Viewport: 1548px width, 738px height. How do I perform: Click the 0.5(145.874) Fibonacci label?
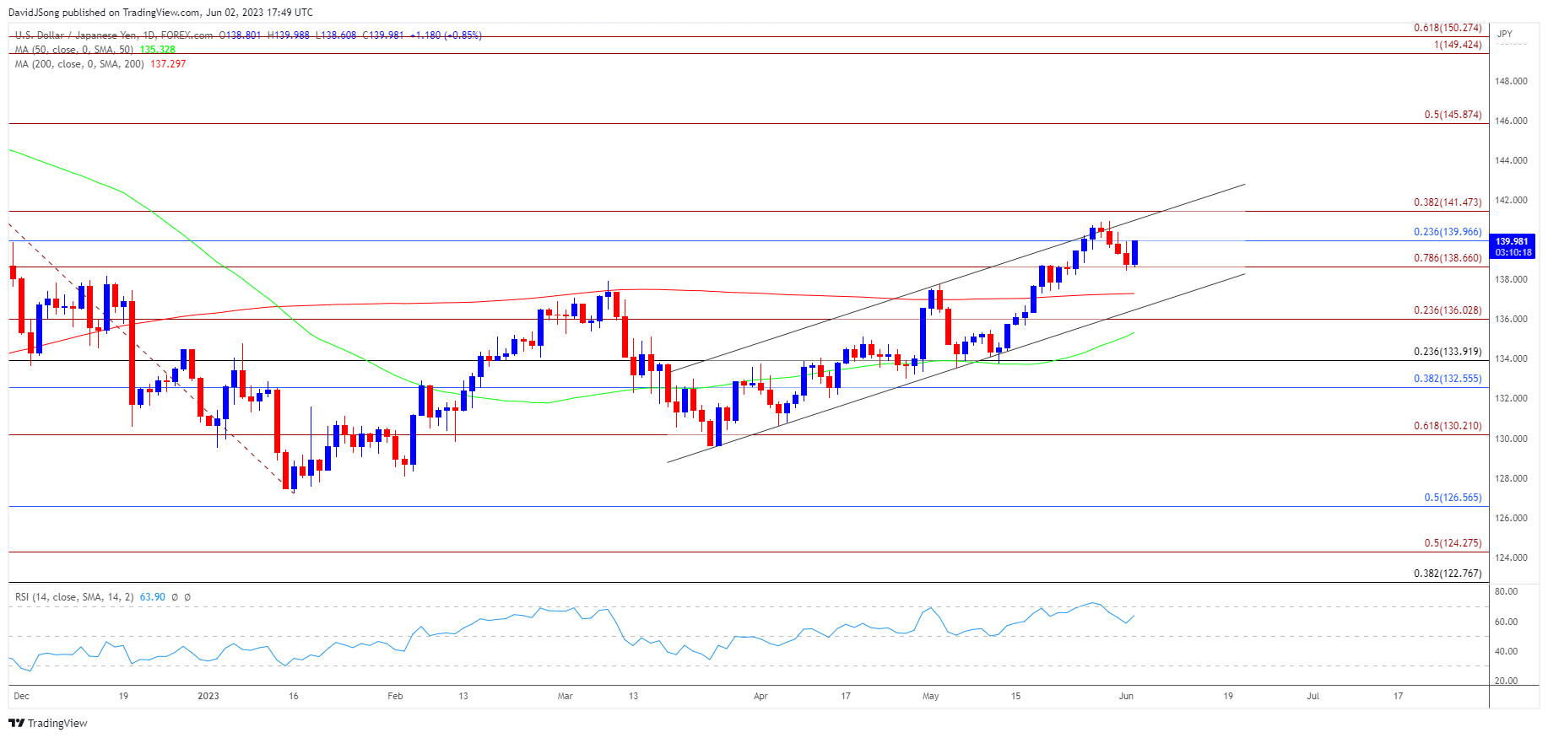pyautogui.click(x=1453, y=115)
